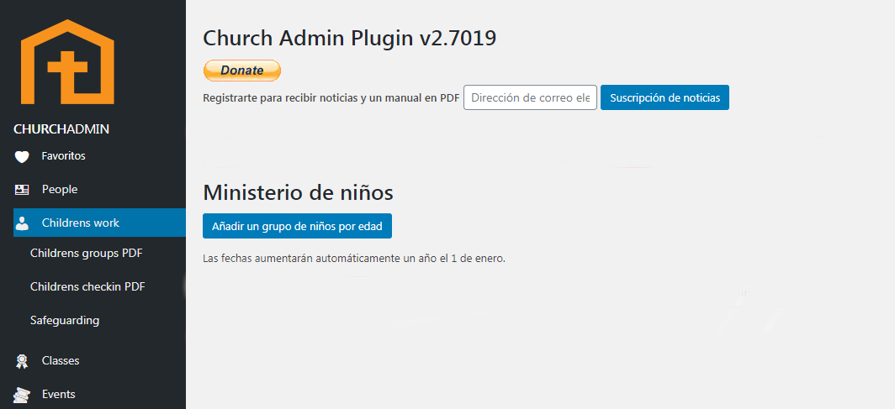Click the heart icon beside Favoritos
Image resolution: width=895 pixels, height=409 pixels.
pos(23,156)
